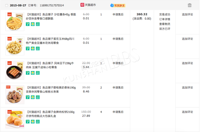Click 申请售后 for the 风味豆干 item

coord(118,63)
